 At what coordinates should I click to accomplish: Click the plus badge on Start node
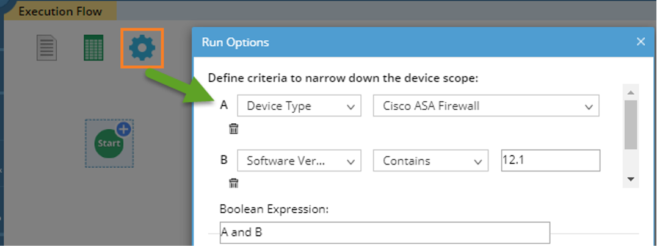pos(124,129)
